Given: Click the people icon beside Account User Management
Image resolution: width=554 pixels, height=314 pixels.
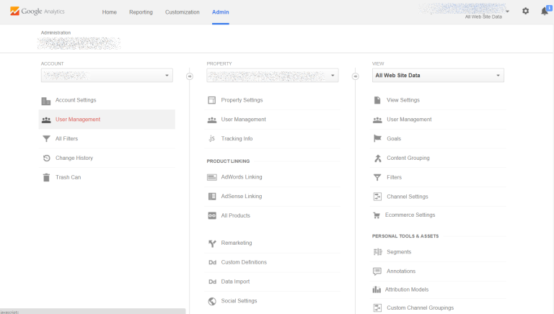Looking at the screenshot, I should 46,120.
